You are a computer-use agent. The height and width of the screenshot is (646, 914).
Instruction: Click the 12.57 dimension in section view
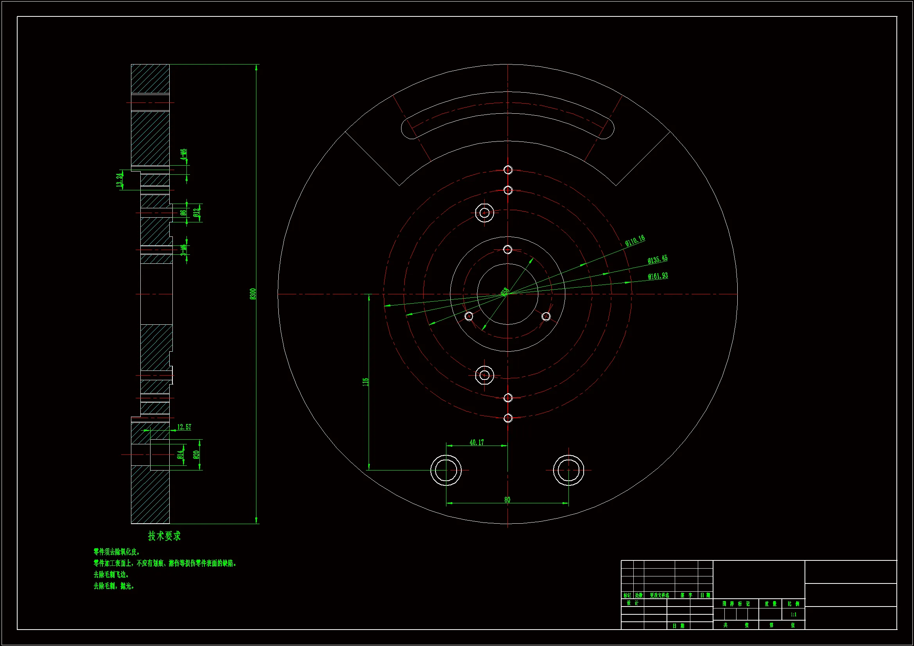(184, 427)
